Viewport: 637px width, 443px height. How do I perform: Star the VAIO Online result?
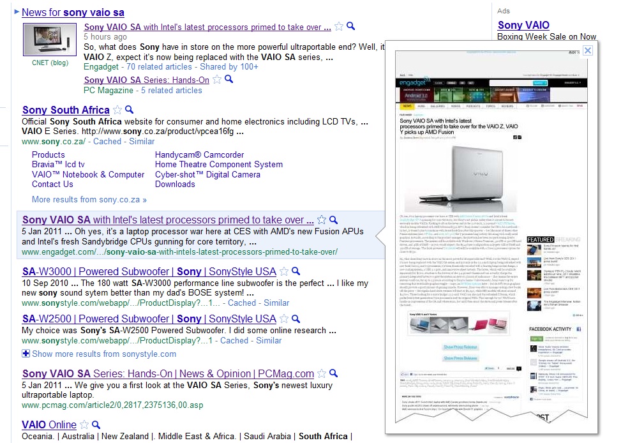84,425
